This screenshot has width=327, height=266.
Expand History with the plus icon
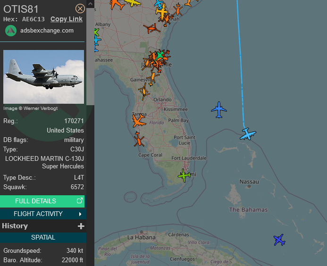pyautogui.click(x=81, y=226)
